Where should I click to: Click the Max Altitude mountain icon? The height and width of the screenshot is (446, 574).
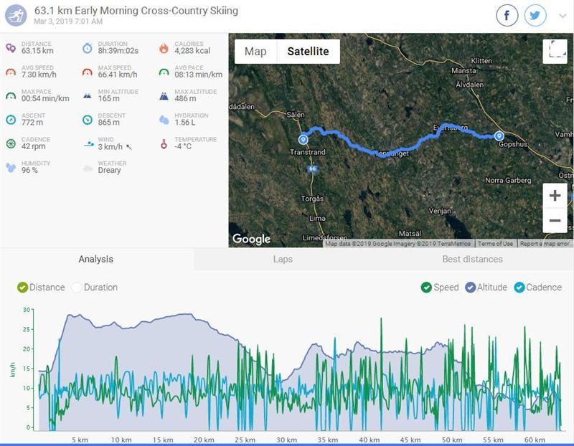click(x=164, y=96)
